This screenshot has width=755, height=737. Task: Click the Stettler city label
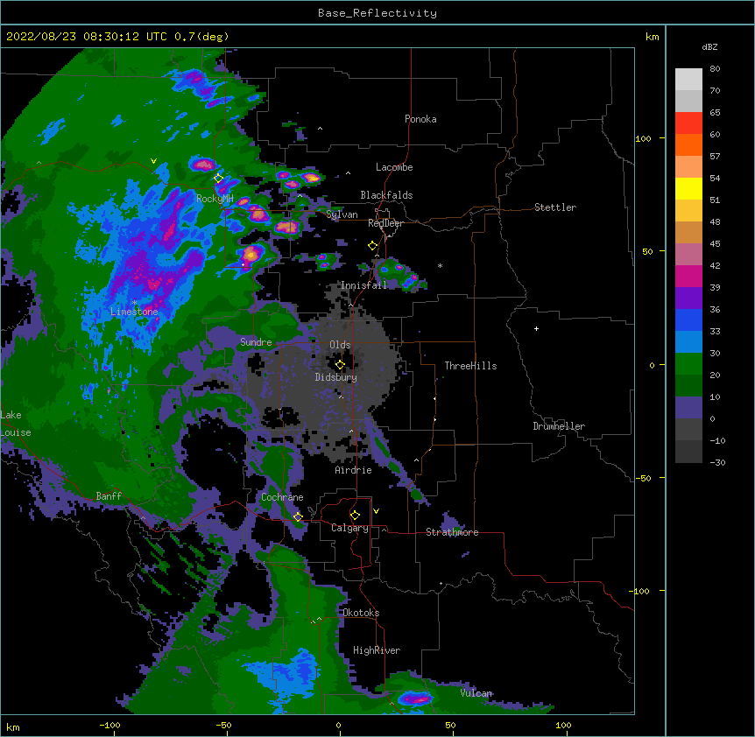(555, 207)
